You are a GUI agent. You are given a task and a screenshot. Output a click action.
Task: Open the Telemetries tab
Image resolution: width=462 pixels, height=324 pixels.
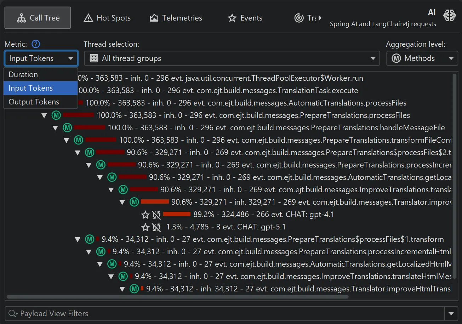pyautogui.click(x=176, y=18)
